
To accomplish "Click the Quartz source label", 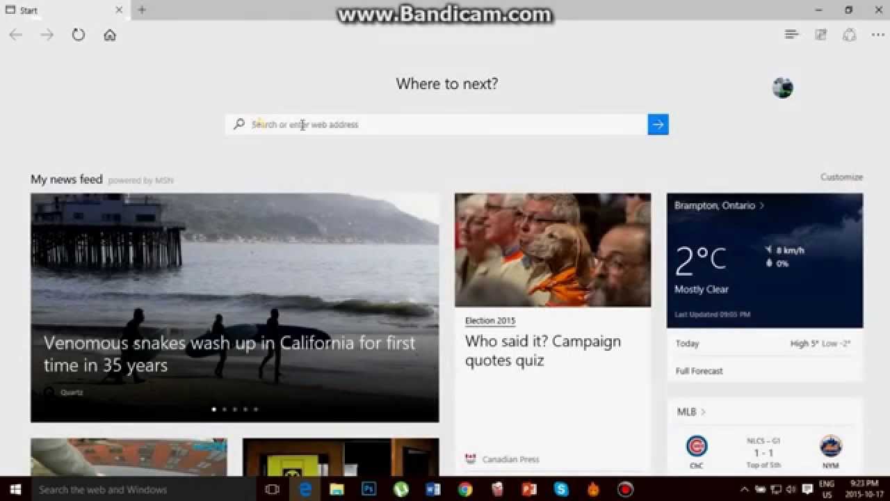I will pyautogui.click(x=72, y=392).
